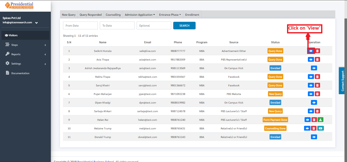
Task: Click Enrolled status for Donald Trump
Action: [x=275, y=137]
